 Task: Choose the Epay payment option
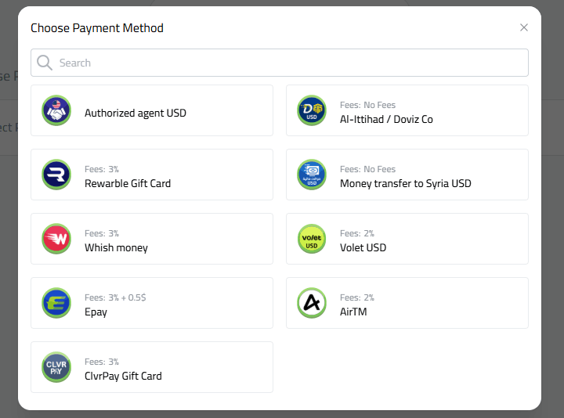pyautogui.click(x=152, y=303)
